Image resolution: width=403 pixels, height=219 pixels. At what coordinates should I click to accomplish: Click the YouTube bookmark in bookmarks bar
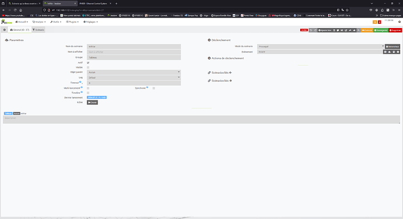click(13, 15)
